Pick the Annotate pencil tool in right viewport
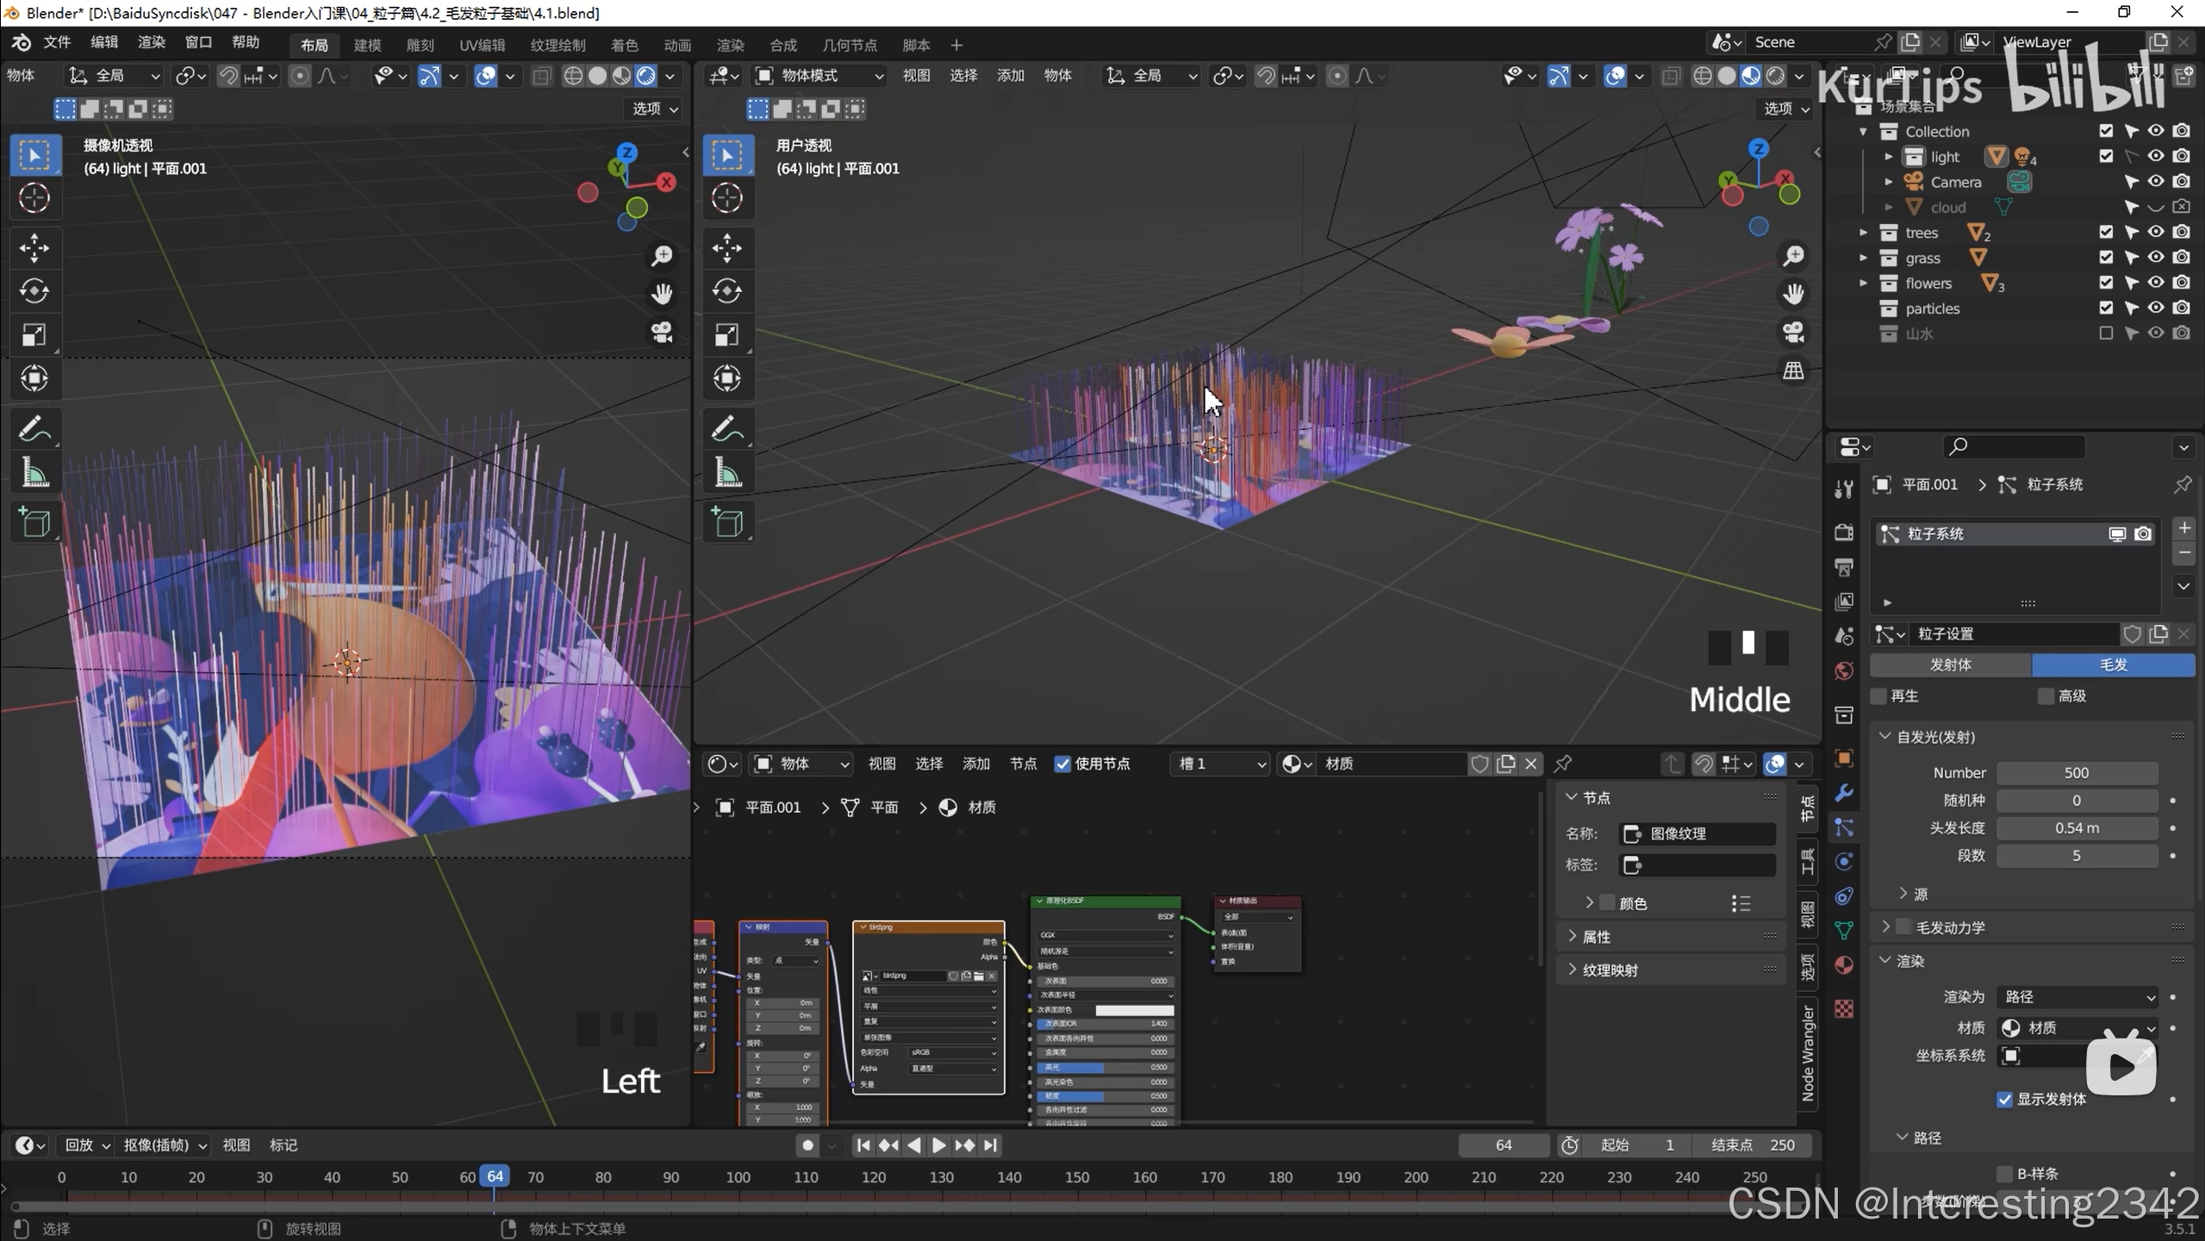This screenshot has height=1241, width=2205. 727,428
